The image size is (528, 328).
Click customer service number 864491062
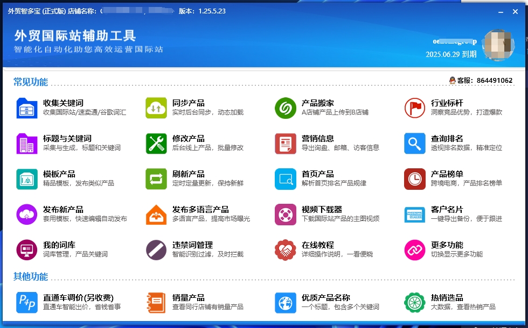(x=495, y=81)
